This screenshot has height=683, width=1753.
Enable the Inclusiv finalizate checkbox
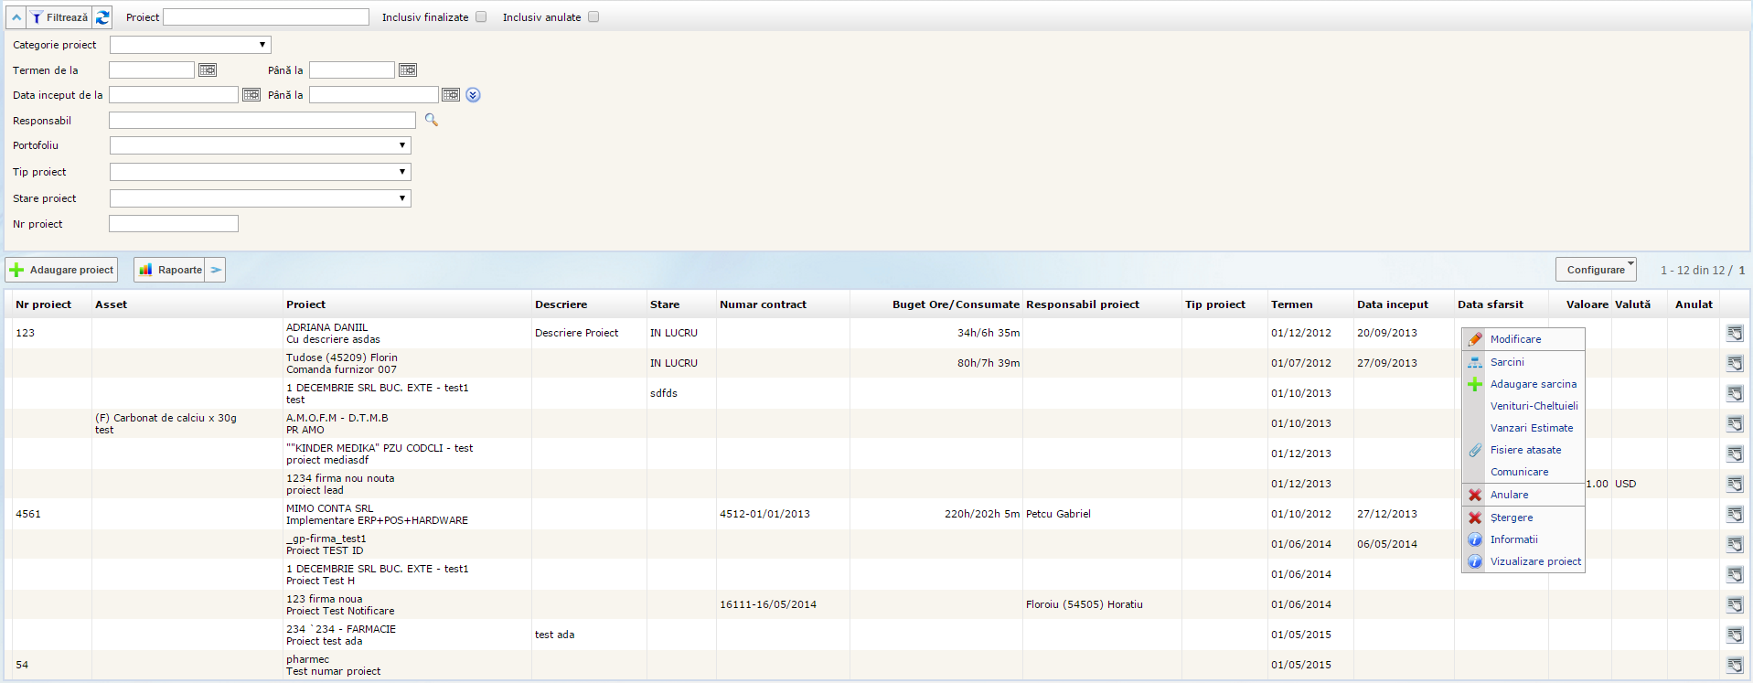[481, 17]
